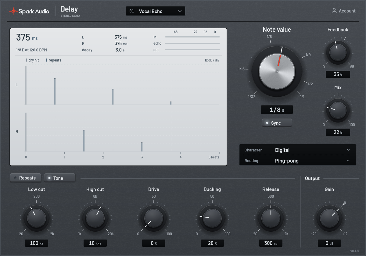Screen dimensions: 366x256
Task: Click the Mix knob
Action: click(338, 110)
